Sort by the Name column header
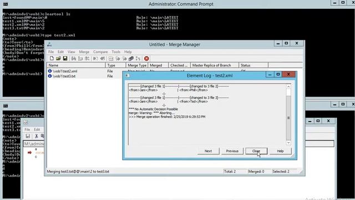 (76, 66)
